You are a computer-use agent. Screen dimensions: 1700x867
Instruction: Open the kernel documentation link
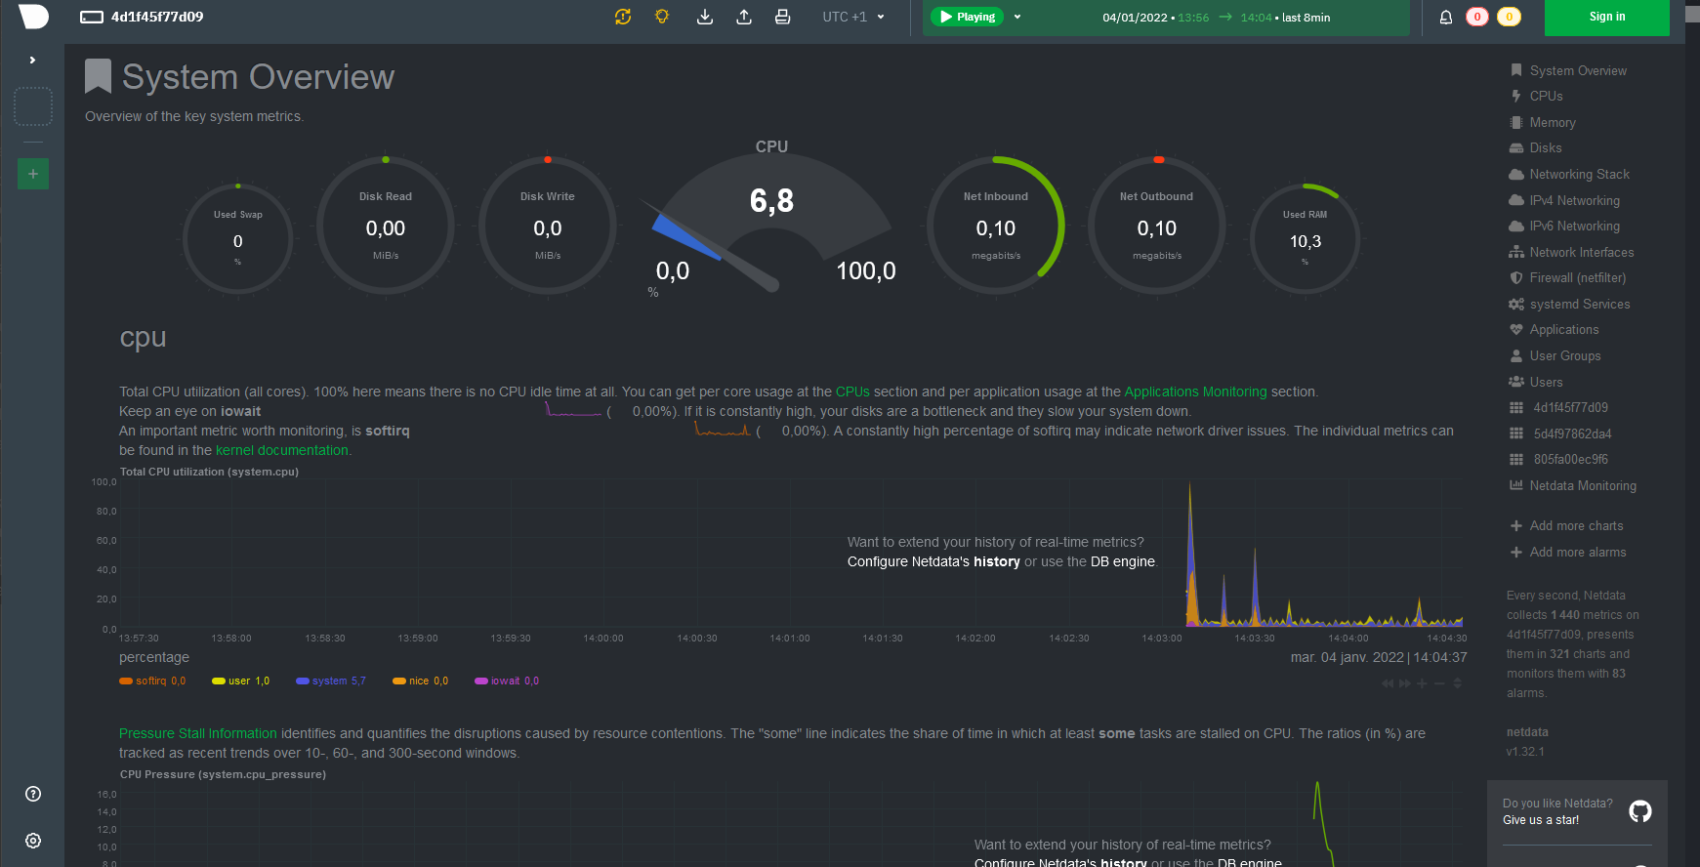click(x=281, y=450)
